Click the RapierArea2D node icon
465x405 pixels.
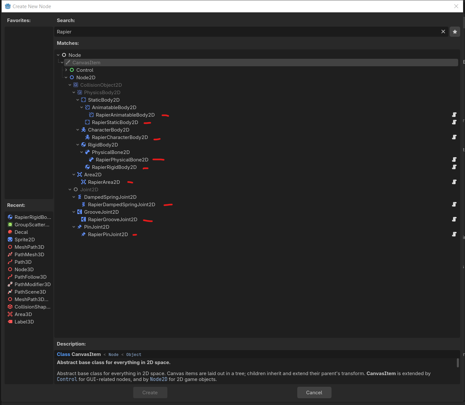(x=84, y=182)
